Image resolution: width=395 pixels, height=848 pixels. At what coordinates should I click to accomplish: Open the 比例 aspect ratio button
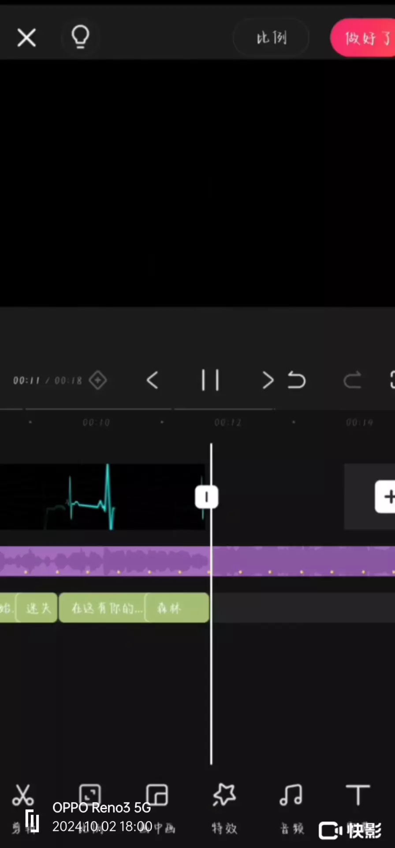click(271, 38)
